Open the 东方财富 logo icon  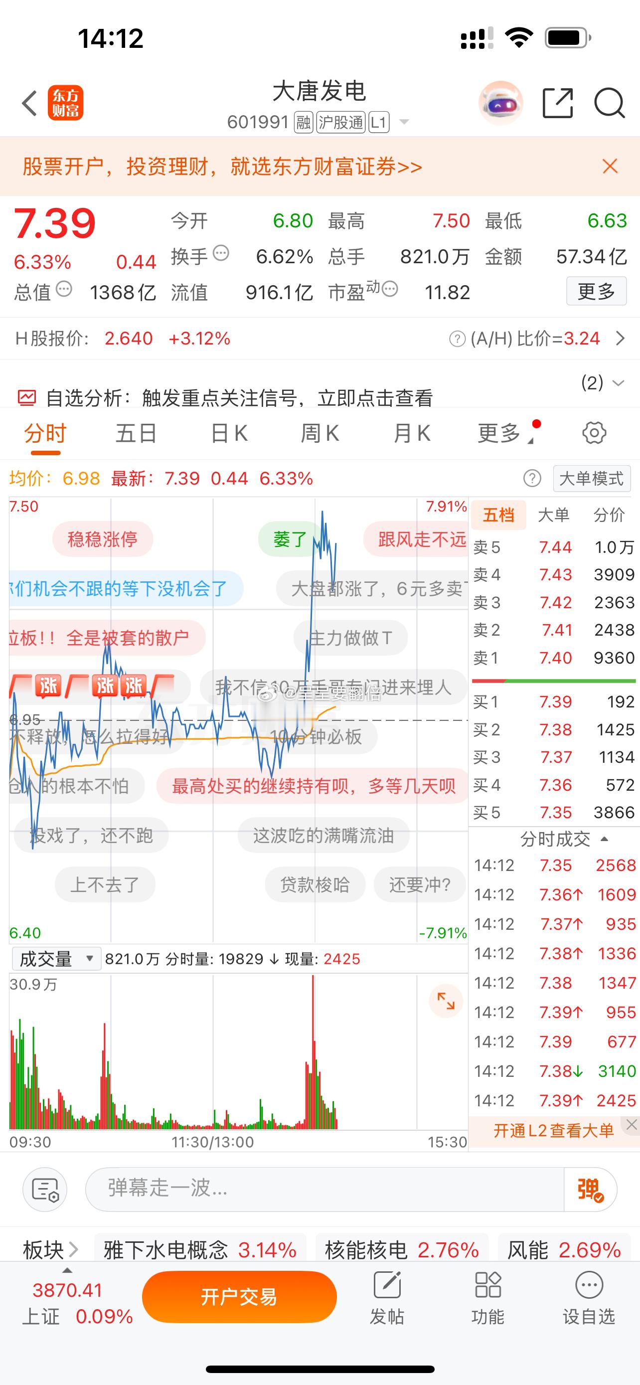66,103
